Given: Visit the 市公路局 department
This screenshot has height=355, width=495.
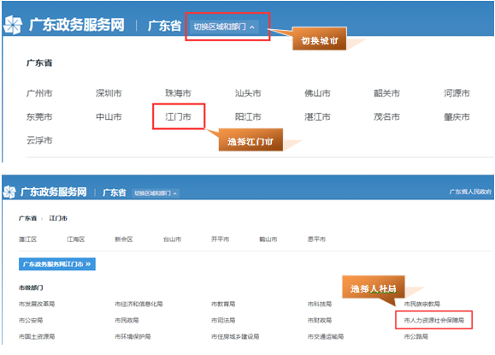Looking at the screenshot, I should pos(416,337).
